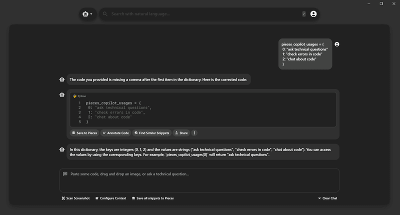Screen dimensions: 400x215
Task: Click code line 2: "chat about code"
Action: click(x=110, y=117)
